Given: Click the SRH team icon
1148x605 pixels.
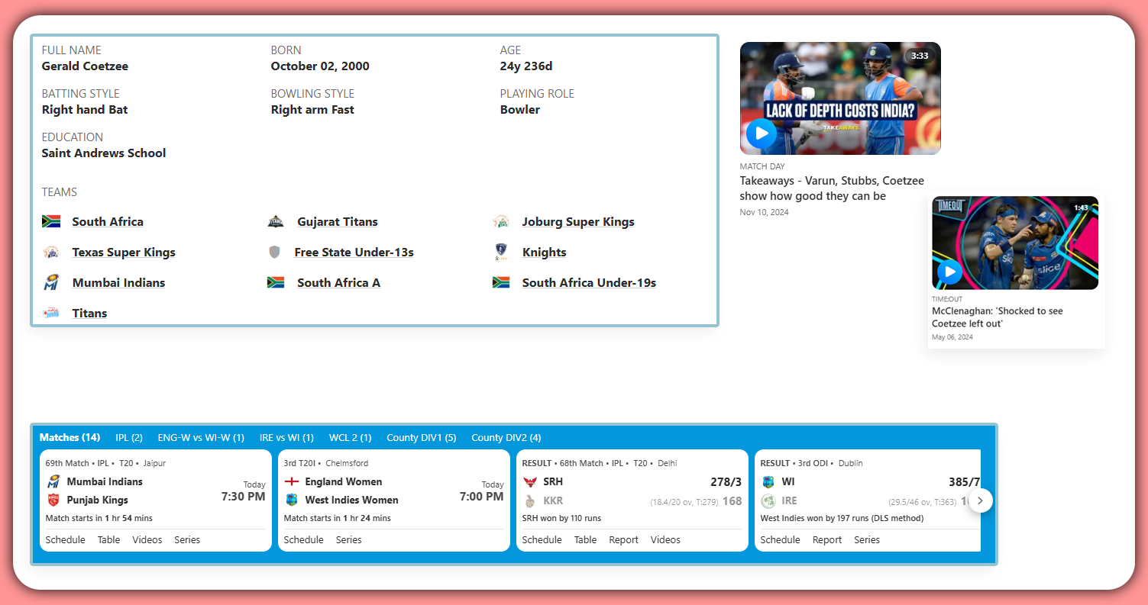Looking at the screenshot, I should pyautogui.click(x=531, y=481).
